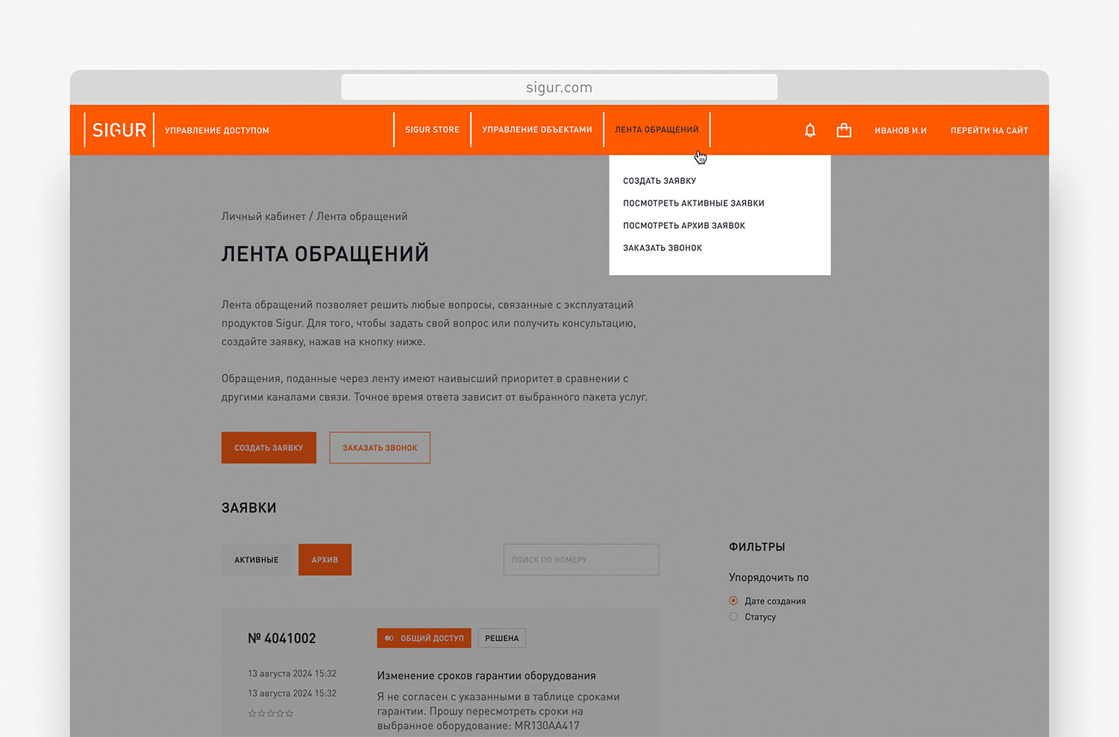This screenshot has height=737, width=1119.
Task: Click the 'Личный кабинет' breadcrumb link
Action: (x=263, y=216)
